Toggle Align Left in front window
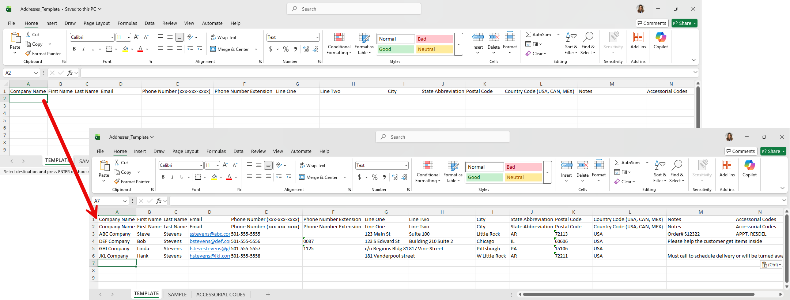Image resolution: width=790 pixels, height=300 pixels. 249,177
